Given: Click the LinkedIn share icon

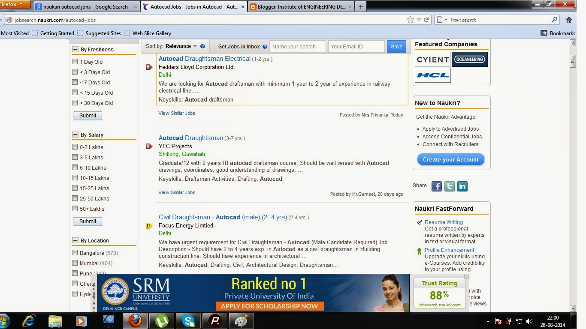Looking at the screenshot, I should point(462,186).
